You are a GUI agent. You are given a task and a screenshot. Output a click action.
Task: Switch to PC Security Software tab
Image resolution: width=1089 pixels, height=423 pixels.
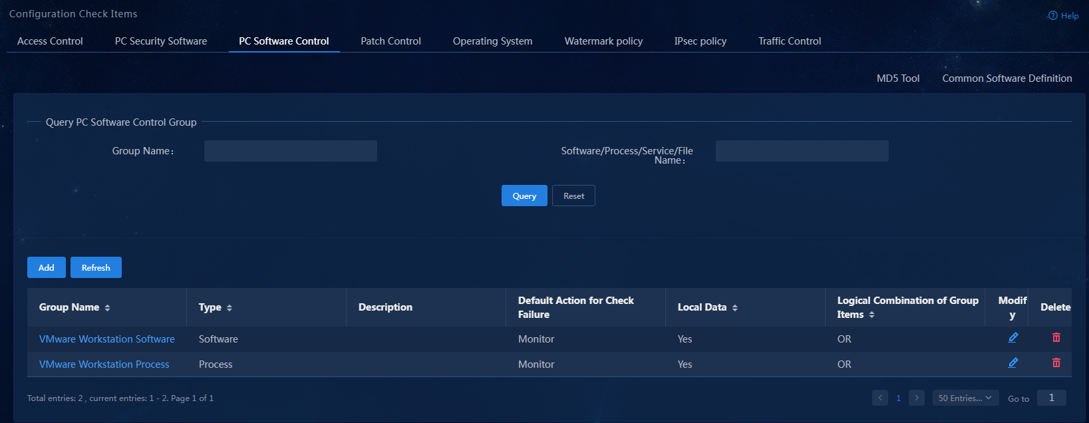161,41
